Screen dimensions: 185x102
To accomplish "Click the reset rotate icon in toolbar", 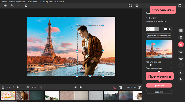I will click(x=26, y=5).
